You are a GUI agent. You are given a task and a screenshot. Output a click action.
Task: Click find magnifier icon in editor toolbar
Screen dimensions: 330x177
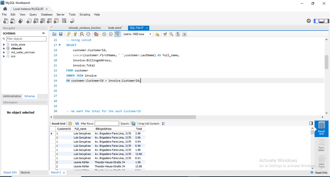click(x=171, y=34)
